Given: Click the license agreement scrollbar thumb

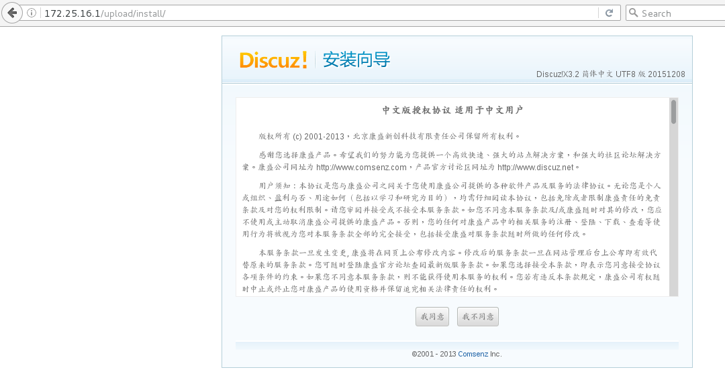Looking at the screenshot, I should 674,112.
